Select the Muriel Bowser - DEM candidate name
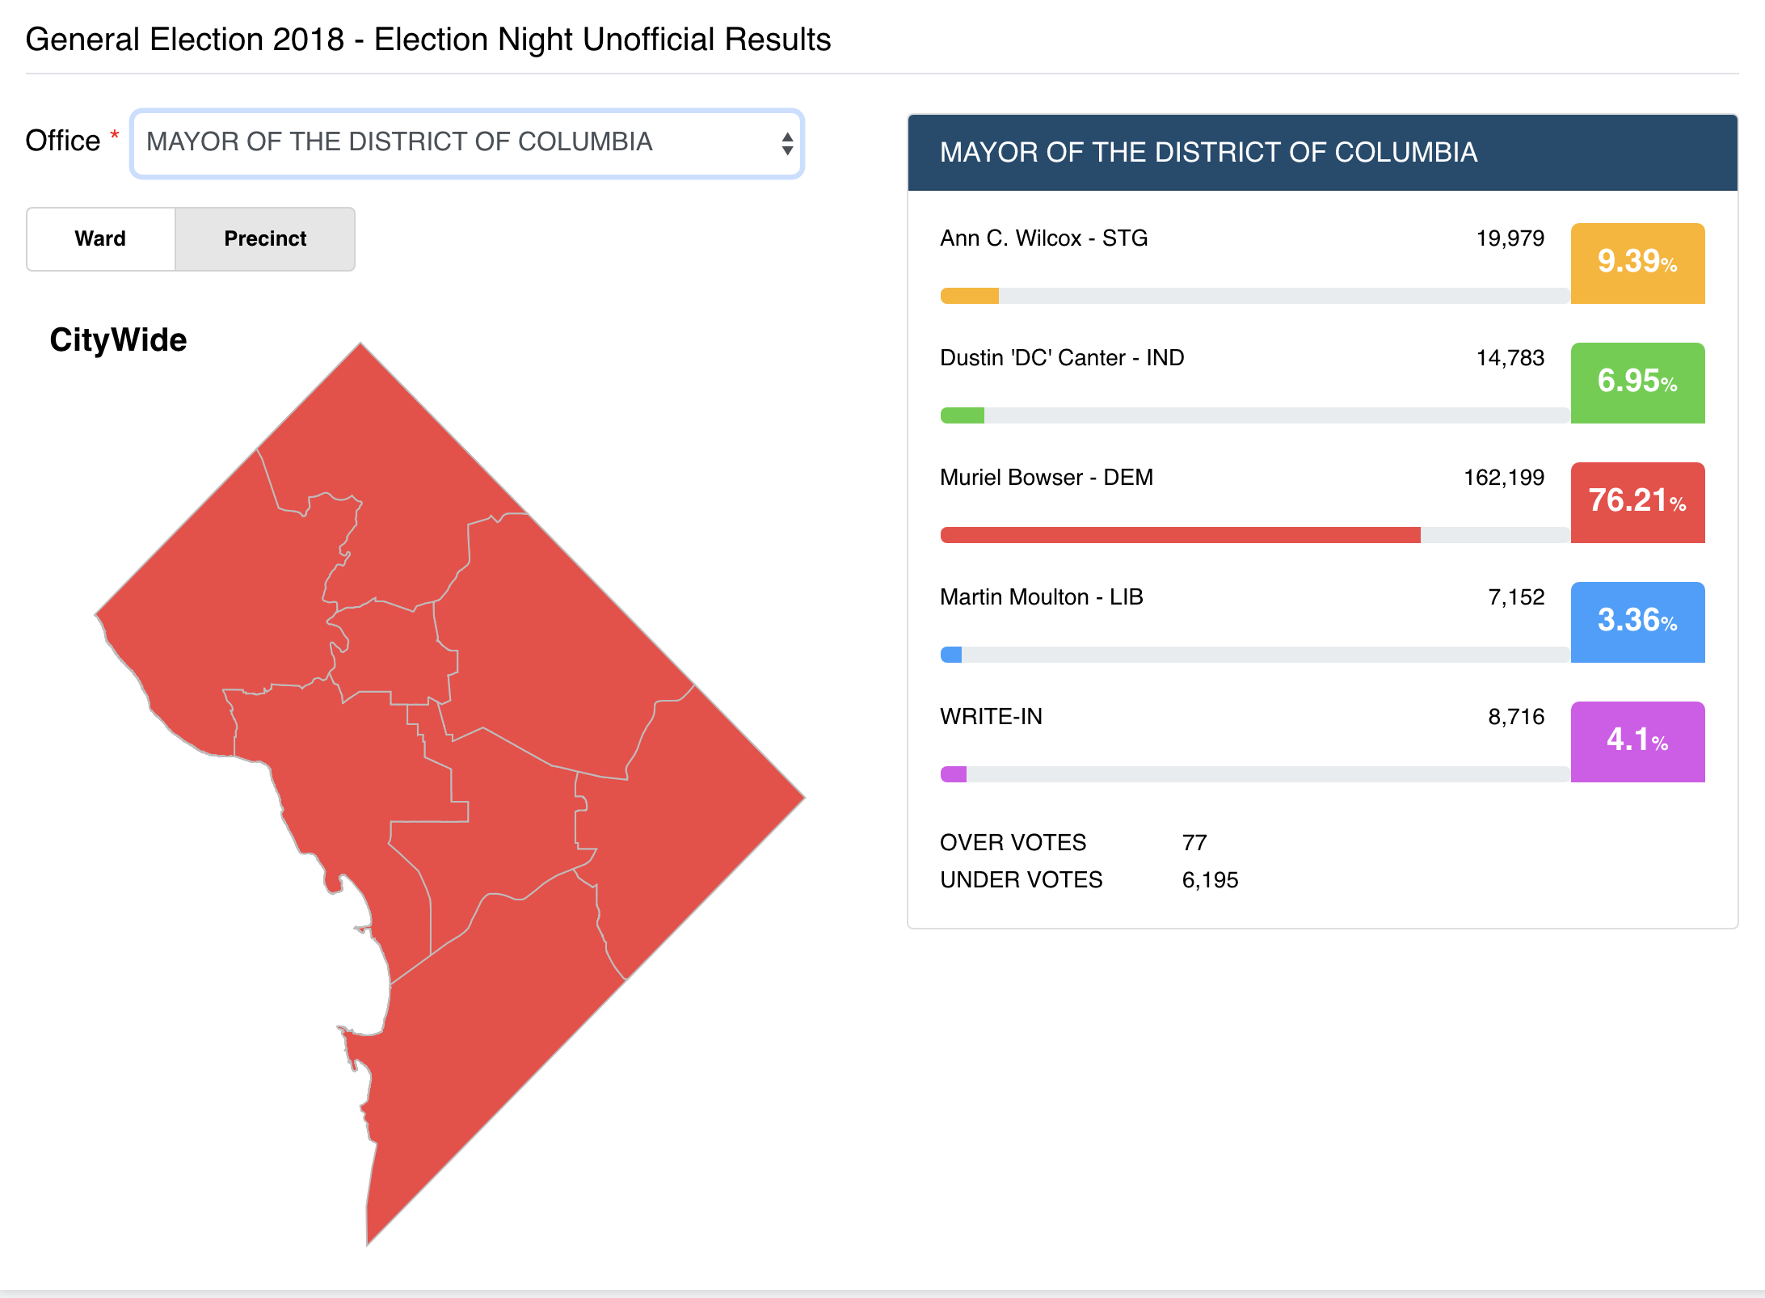 tap(1046, 478)
